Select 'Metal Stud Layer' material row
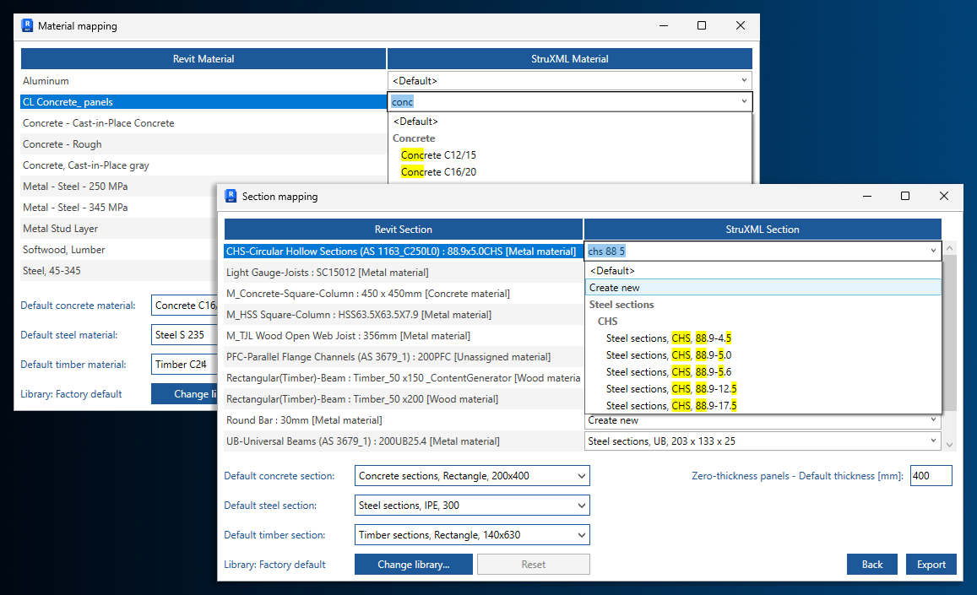977x595 pixels. (x=118, y=229)
